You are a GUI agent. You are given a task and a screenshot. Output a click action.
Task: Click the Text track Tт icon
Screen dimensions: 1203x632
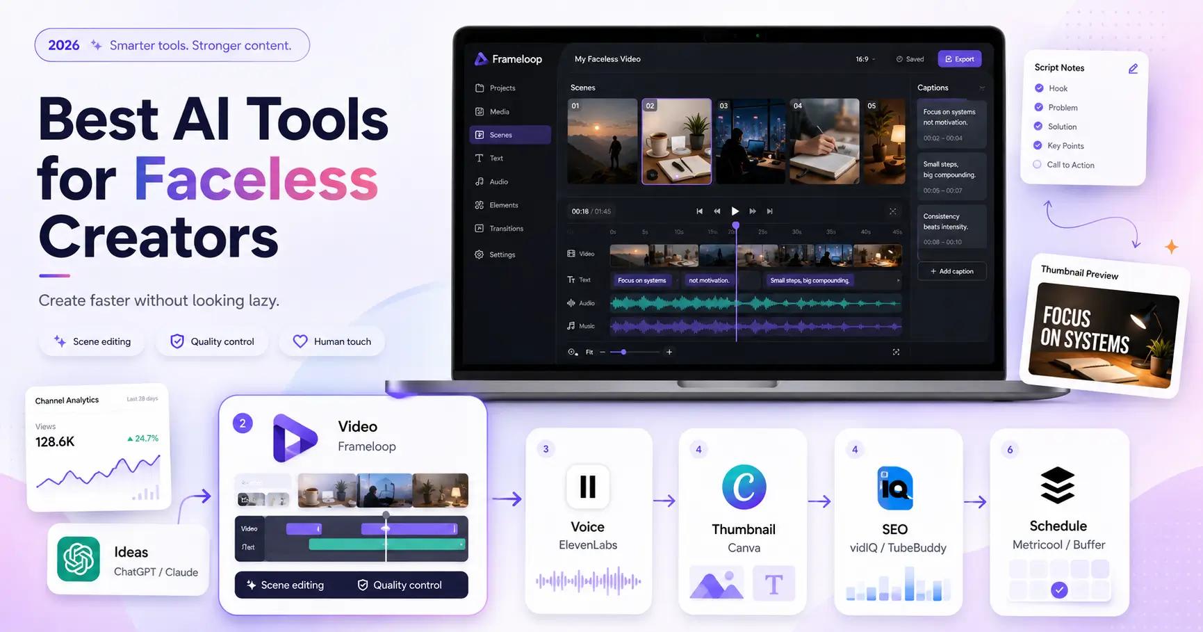coord(571,279)
